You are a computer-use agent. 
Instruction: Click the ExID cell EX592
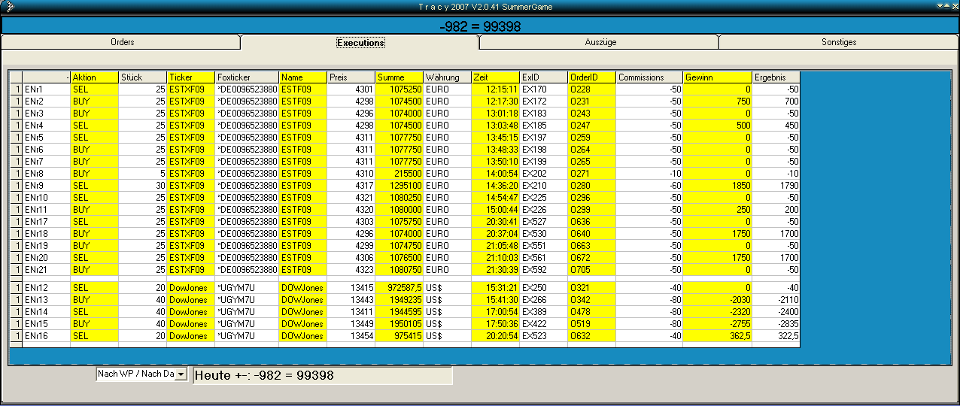point(543,270)
